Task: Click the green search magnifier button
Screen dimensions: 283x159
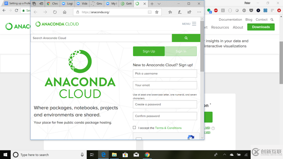Action: (186, 38)
